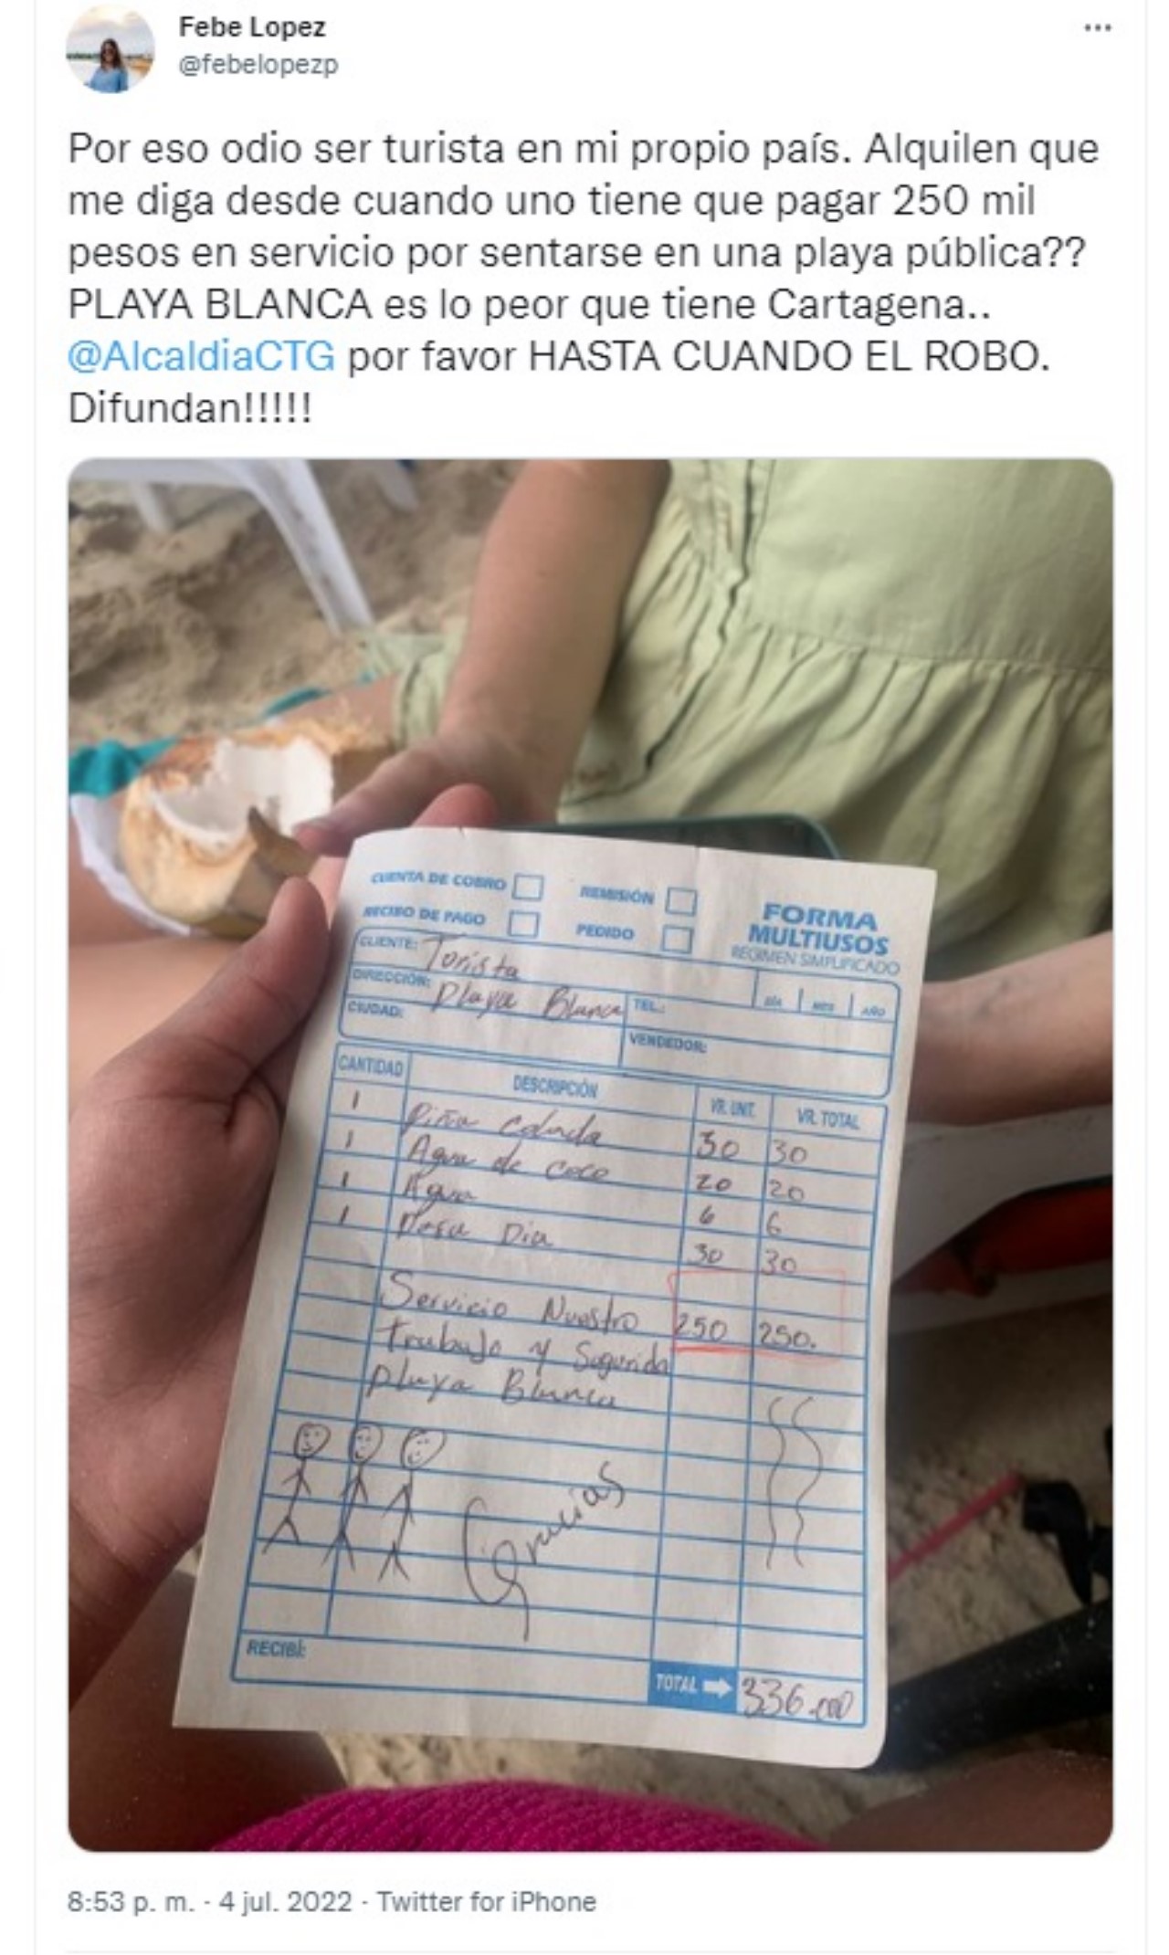The image size is (1169, 1955).
Task: Check the Recibo de Pago box
Action: [523, 923]
